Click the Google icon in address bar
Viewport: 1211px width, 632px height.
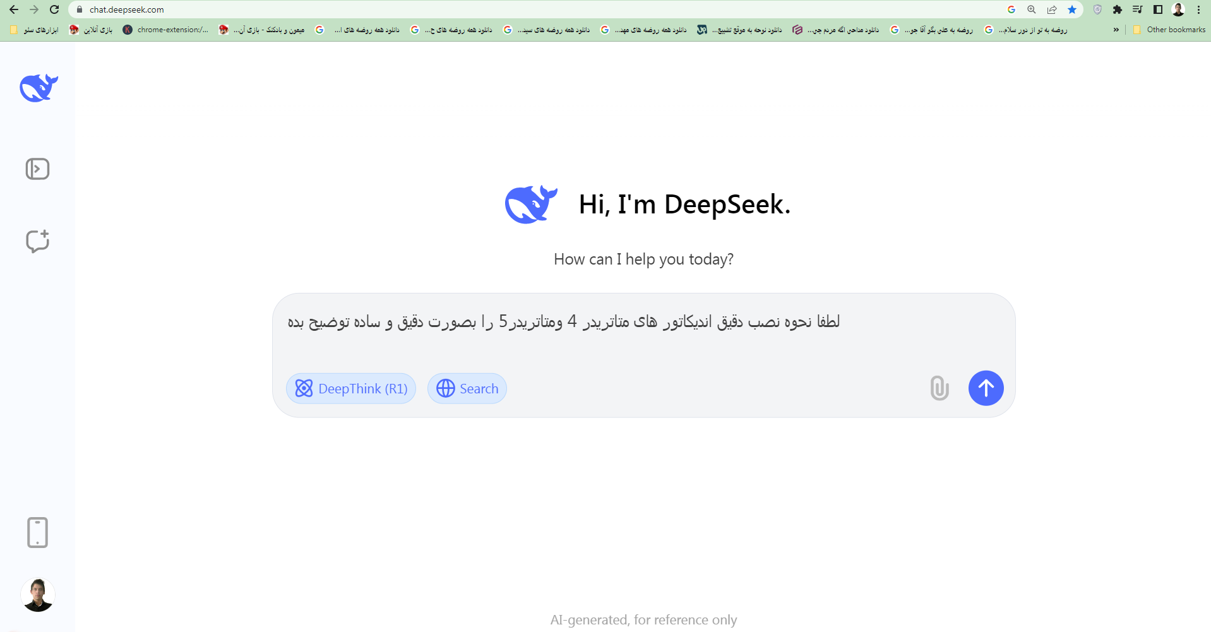[x=1011, y=9]
